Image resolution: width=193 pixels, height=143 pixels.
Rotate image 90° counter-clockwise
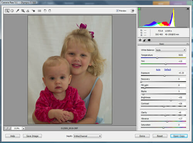(45, 11)
